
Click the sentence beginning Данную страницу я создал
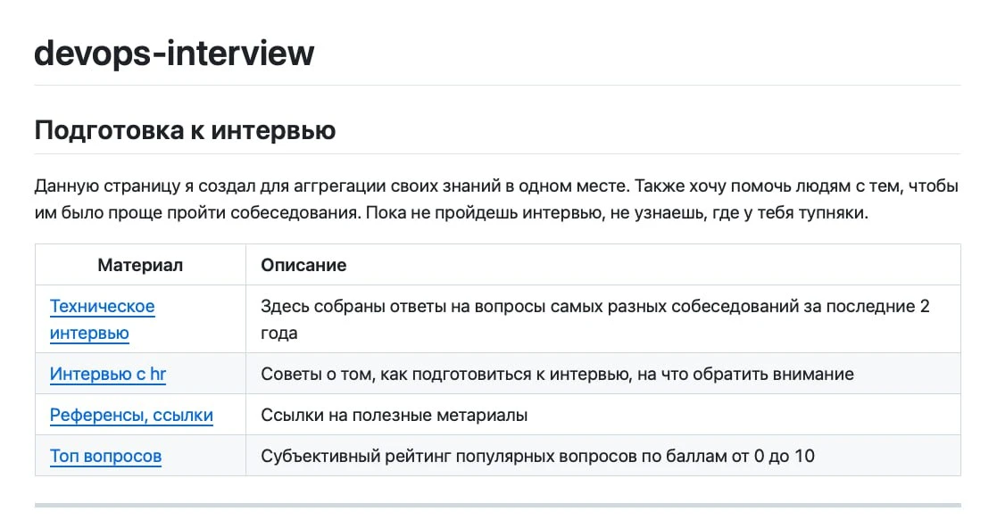click(330, 187)
